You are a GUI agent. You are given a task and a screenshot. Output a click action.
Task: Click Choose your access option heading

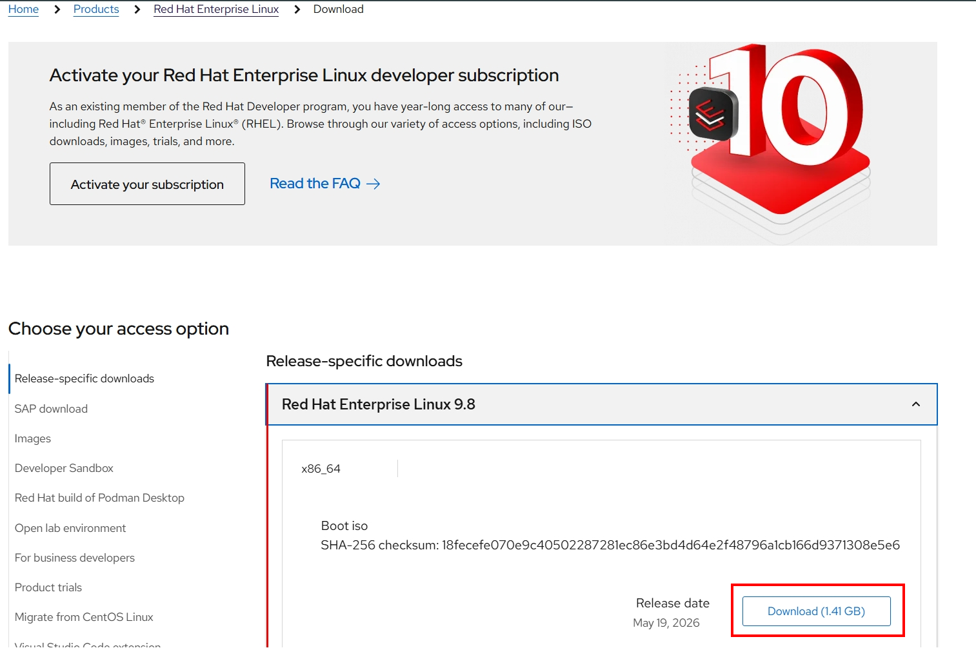click(x=119, y=329)
